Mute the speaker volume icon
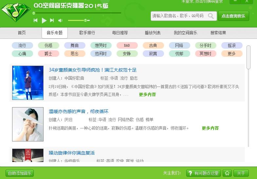This screenshot has height=179, width=257. pyautogui.click(x=60, y=21)
